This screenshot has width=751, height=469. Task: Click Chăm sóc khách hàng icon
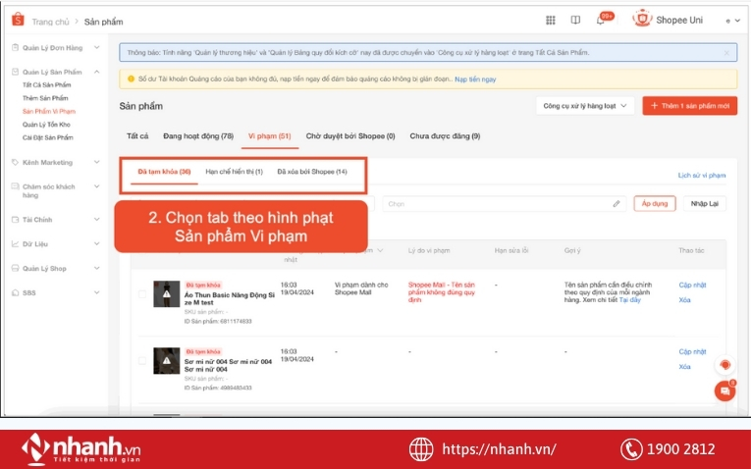(15, 186)
